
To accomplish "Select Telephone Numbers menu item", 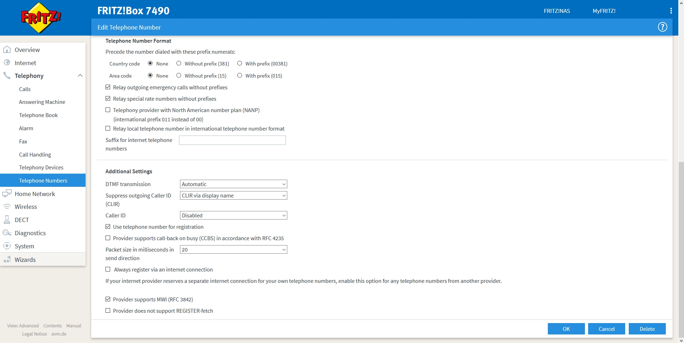I will click(43, 180).
